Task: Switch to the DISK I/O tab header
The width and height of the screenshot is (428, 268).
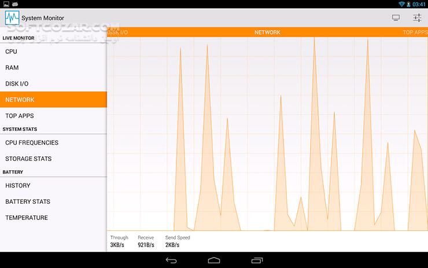Action: coord(117,32)
